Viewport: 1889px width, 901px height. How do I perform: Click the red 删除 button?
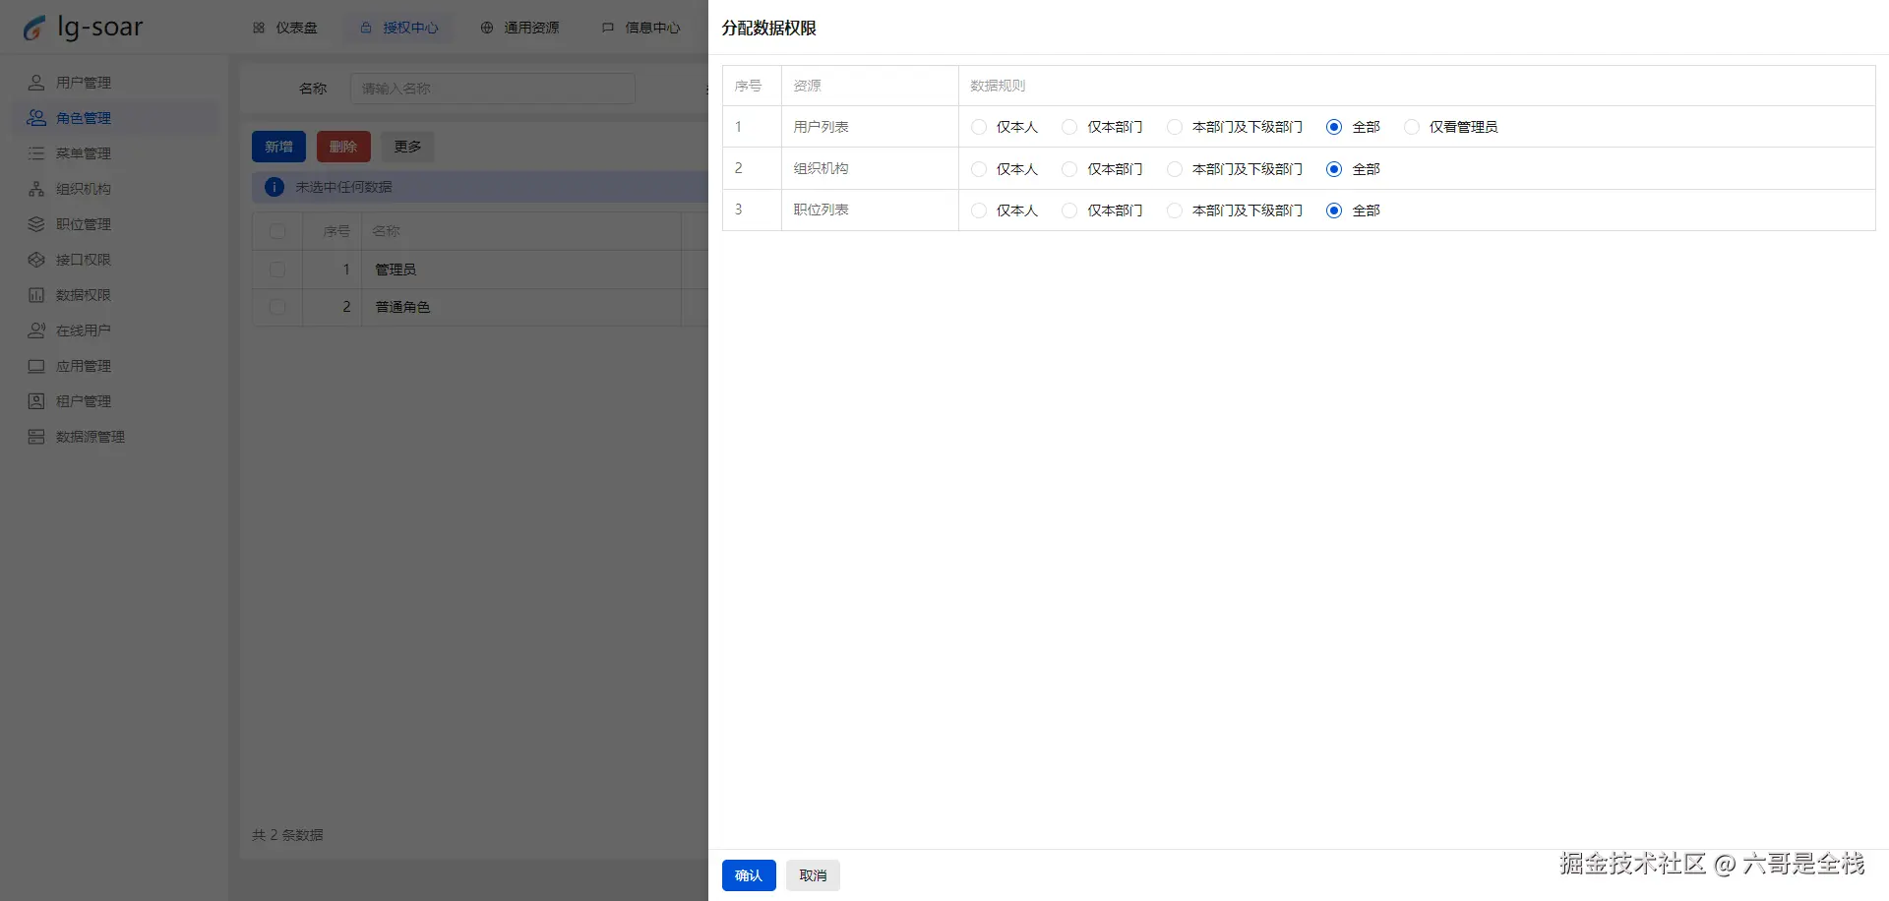pyautogui.click(x=343, y=147)
